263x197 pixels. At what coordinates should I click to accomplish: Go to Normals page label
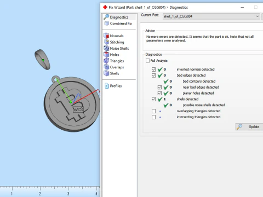click(117, 36)
